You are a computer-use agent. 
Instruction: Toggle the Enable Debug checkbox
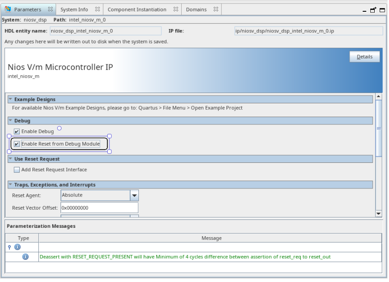(17, 132)
